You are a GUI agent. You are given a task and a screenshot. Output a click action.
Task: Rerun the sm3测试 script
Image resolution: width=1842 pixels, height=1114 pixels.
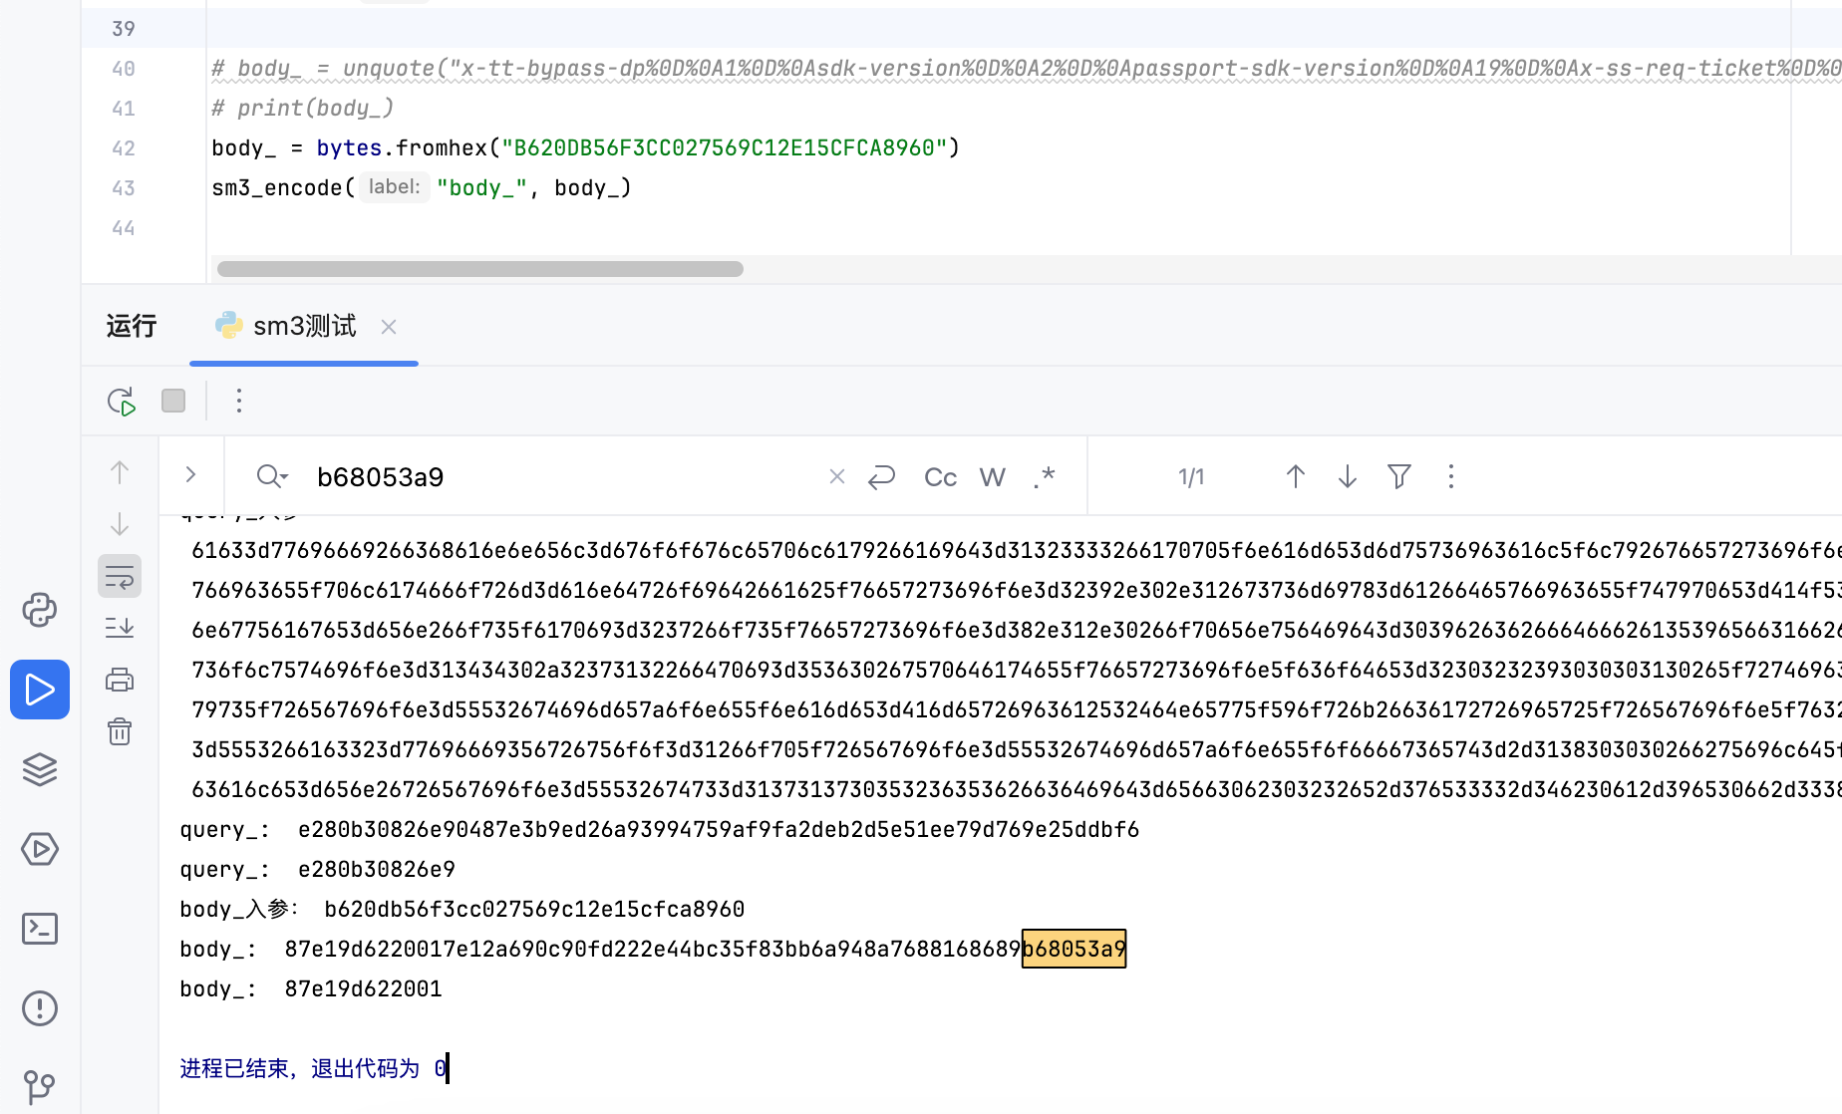pyautogui.click(x=121, y=402)
